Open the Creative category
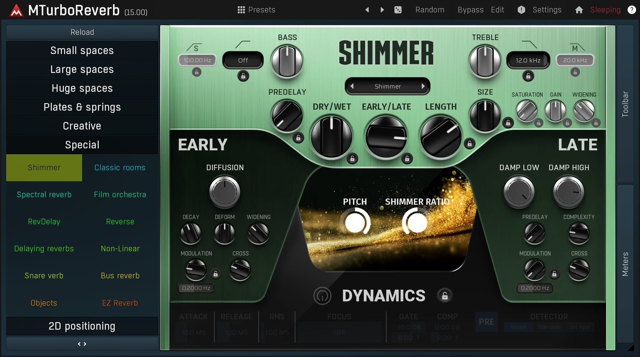The image size is (640, 357). [x=82, y=126]
